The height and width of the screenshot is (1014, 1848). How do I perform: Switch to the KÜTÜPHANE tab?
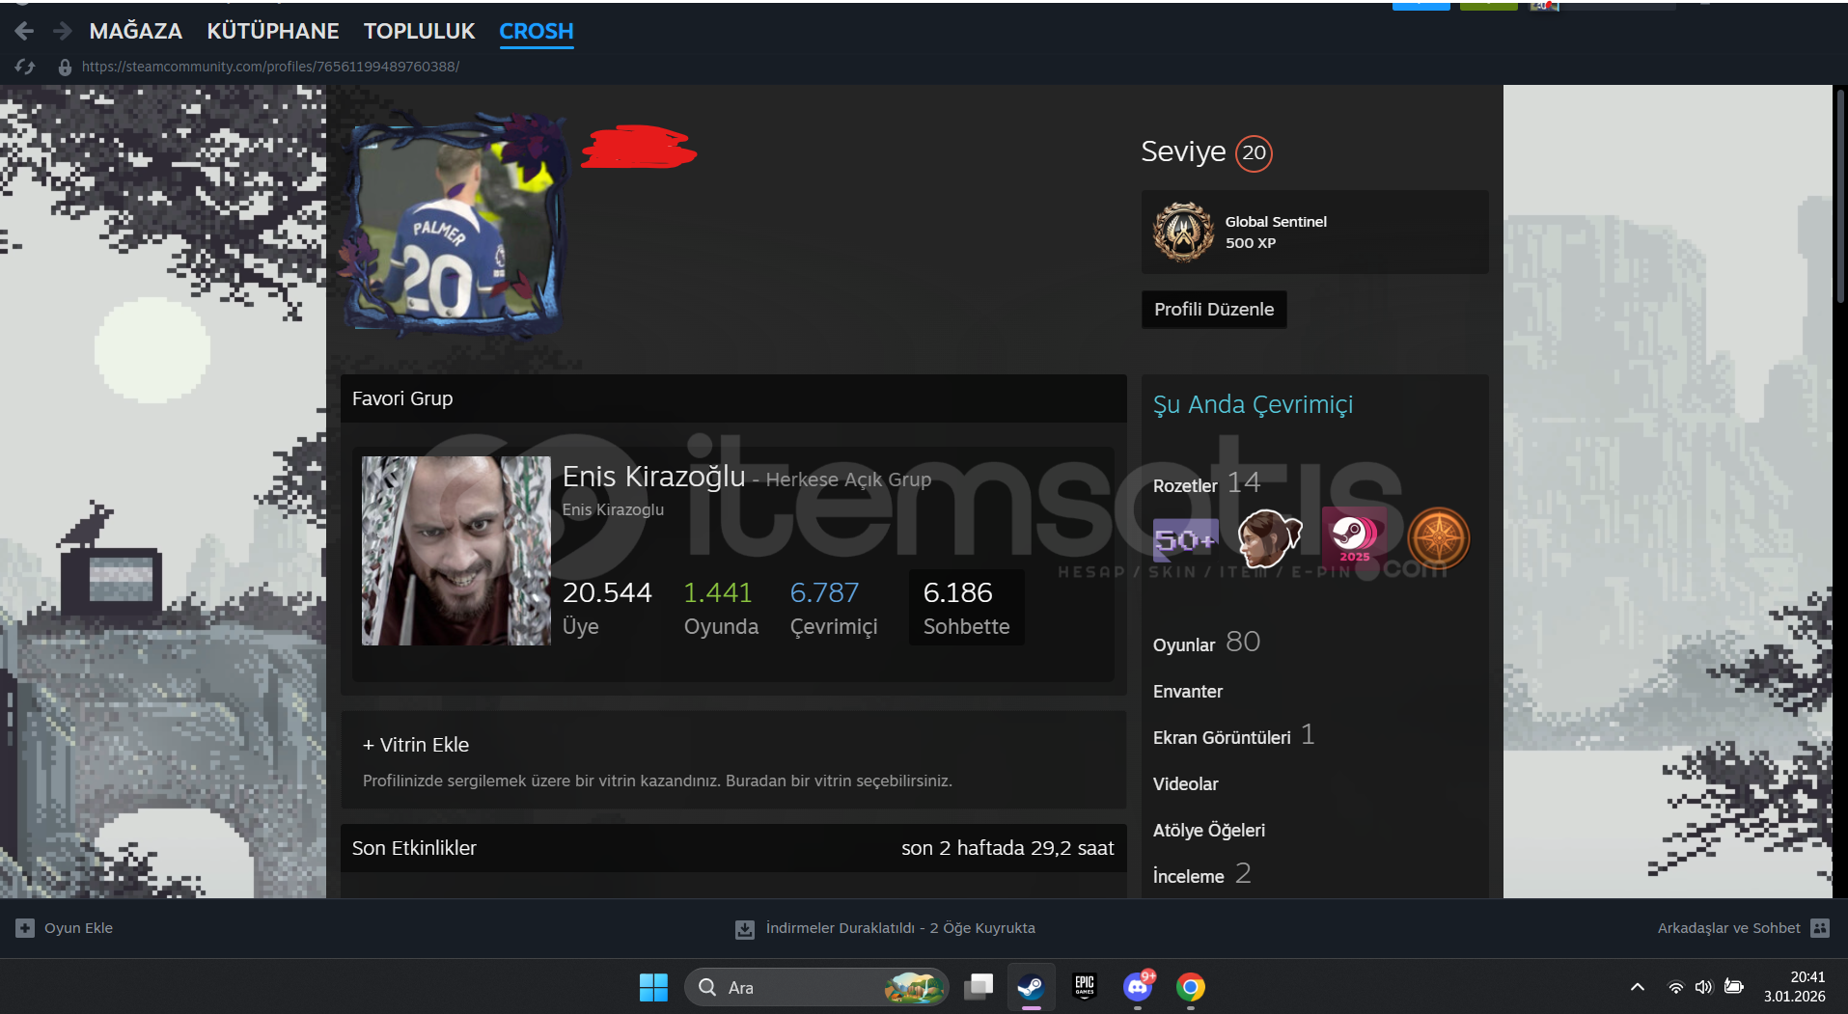pos(273,31)
